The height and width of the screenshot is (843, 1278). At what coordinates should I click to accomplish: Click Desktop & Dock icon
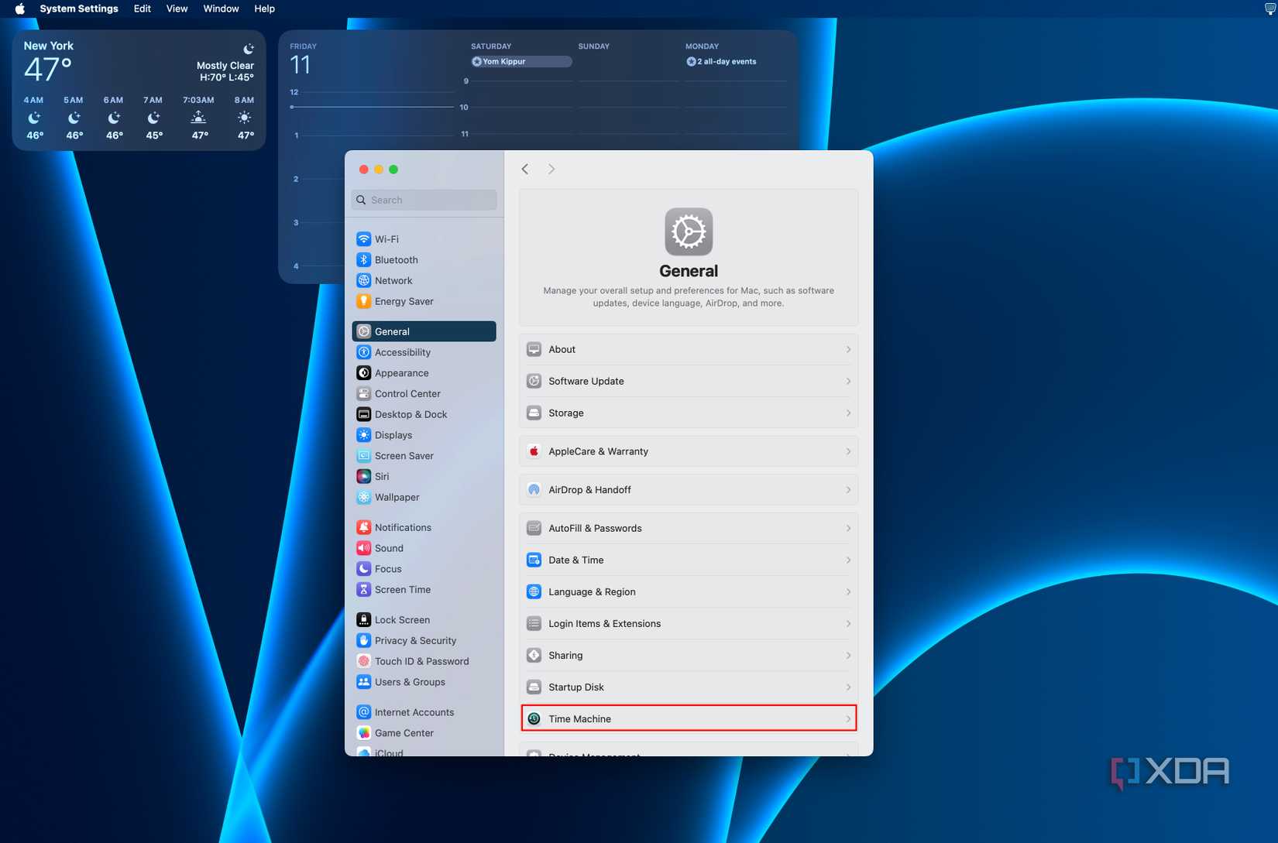pos(363,414)
